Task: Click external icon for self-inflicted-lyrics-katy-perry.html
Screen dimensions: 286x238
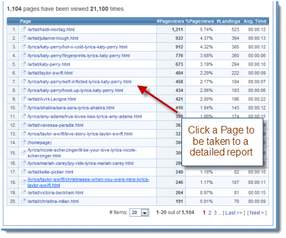Action: click(x=23, y=82)
